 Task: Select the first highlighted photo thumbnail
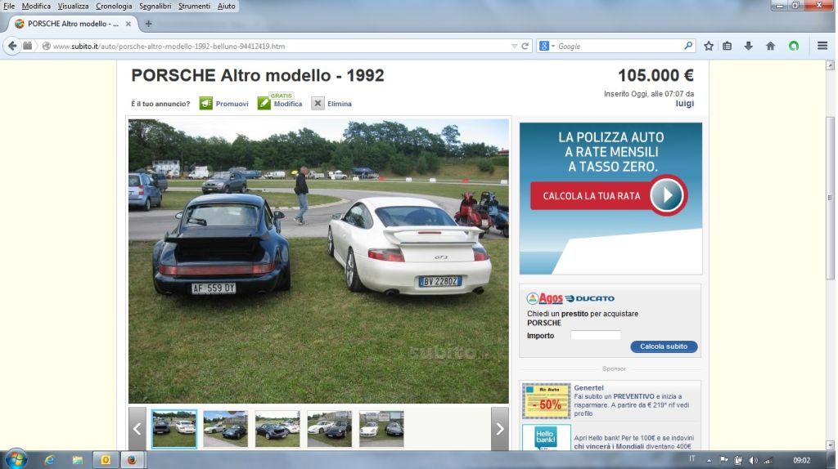tap(173, 429)
